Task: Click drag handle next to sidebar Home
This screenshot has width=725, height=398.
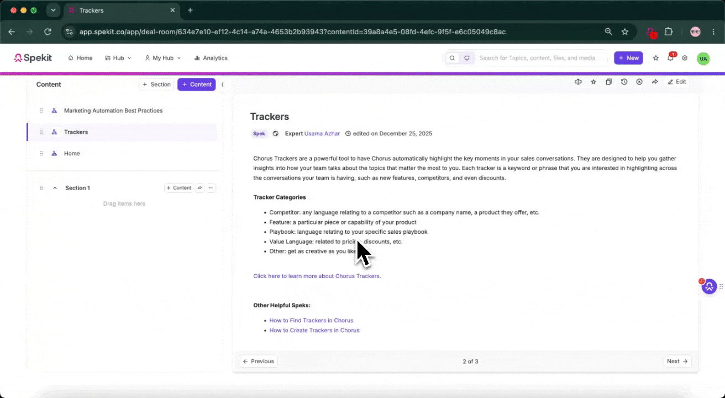Action: [x=41, y=154]
